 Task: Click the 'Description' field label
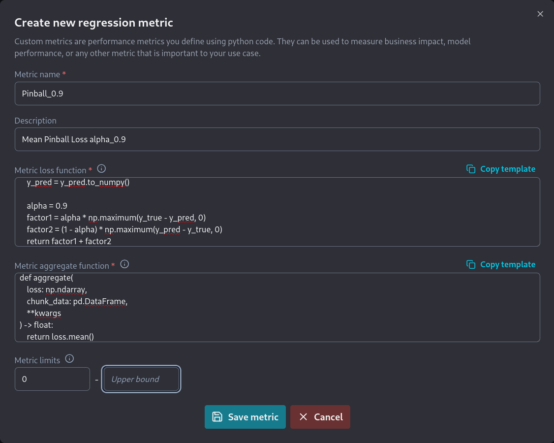tap(35, 121)
